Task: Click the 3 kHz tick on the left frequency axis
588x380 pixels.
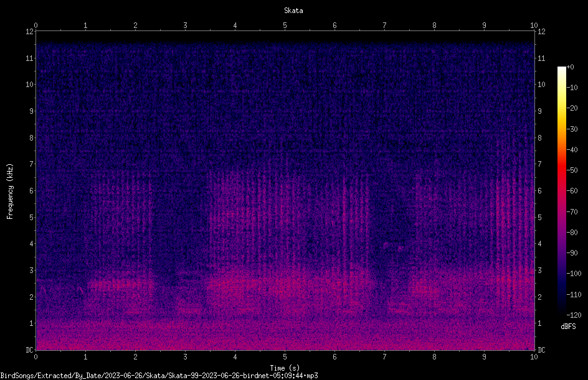Action: click(31, 271)
